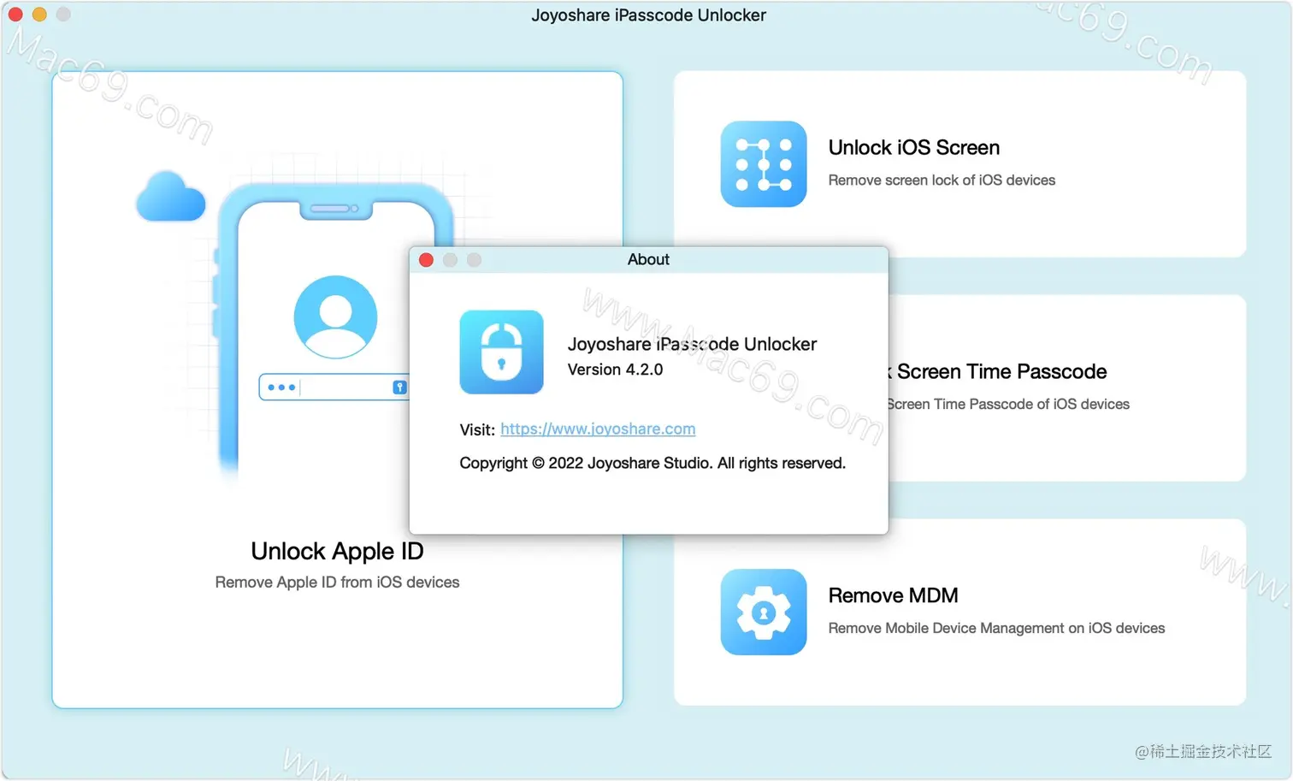
Task: Select the Unlock iOS Screen heading
Action: tap(913, 147)
